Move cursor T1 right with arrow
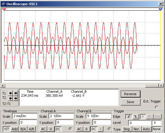 click(16, 93)
